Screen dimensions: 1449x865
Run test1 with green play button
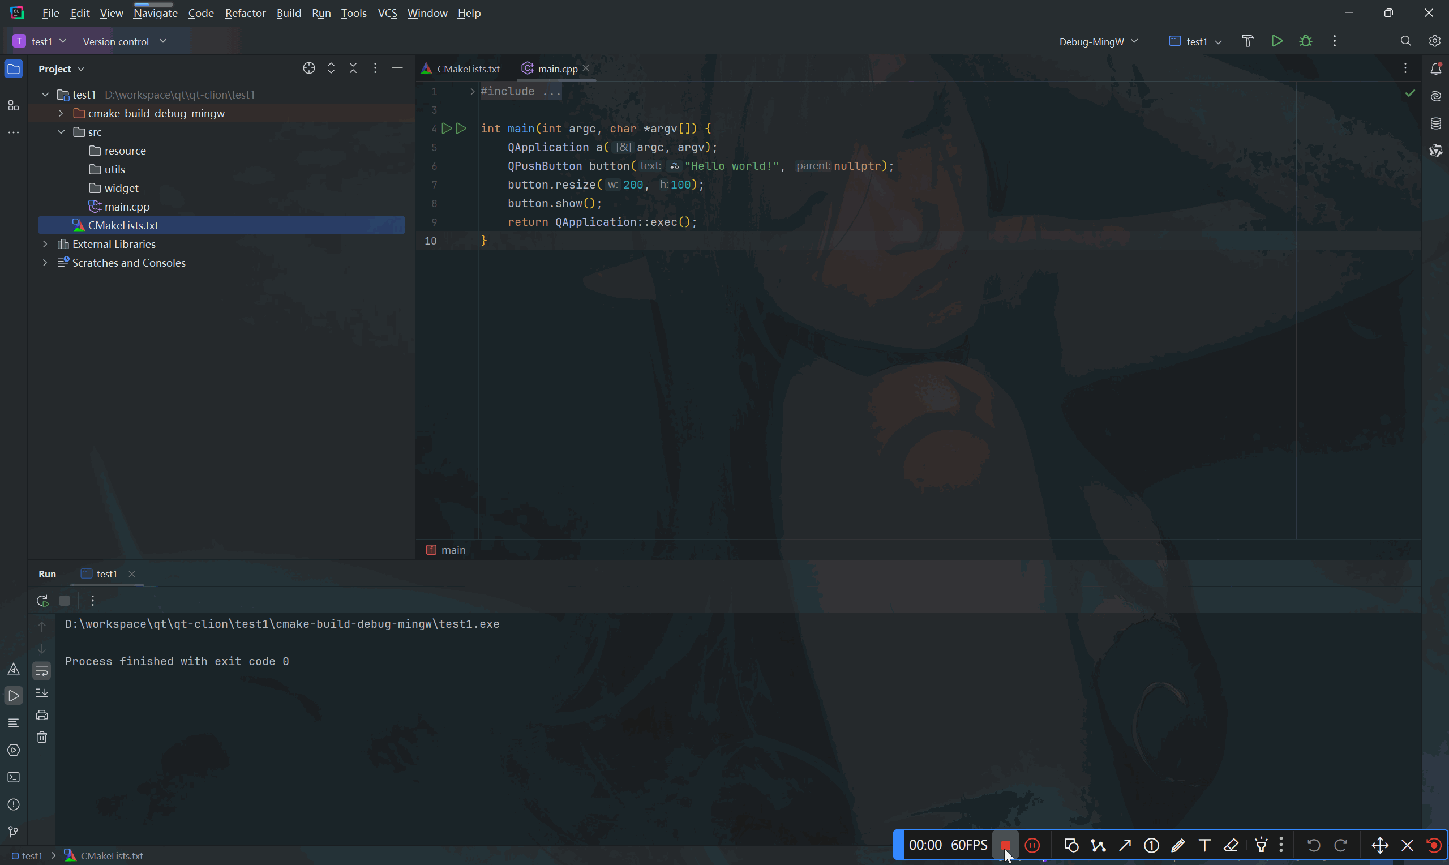coord(1276,41)
